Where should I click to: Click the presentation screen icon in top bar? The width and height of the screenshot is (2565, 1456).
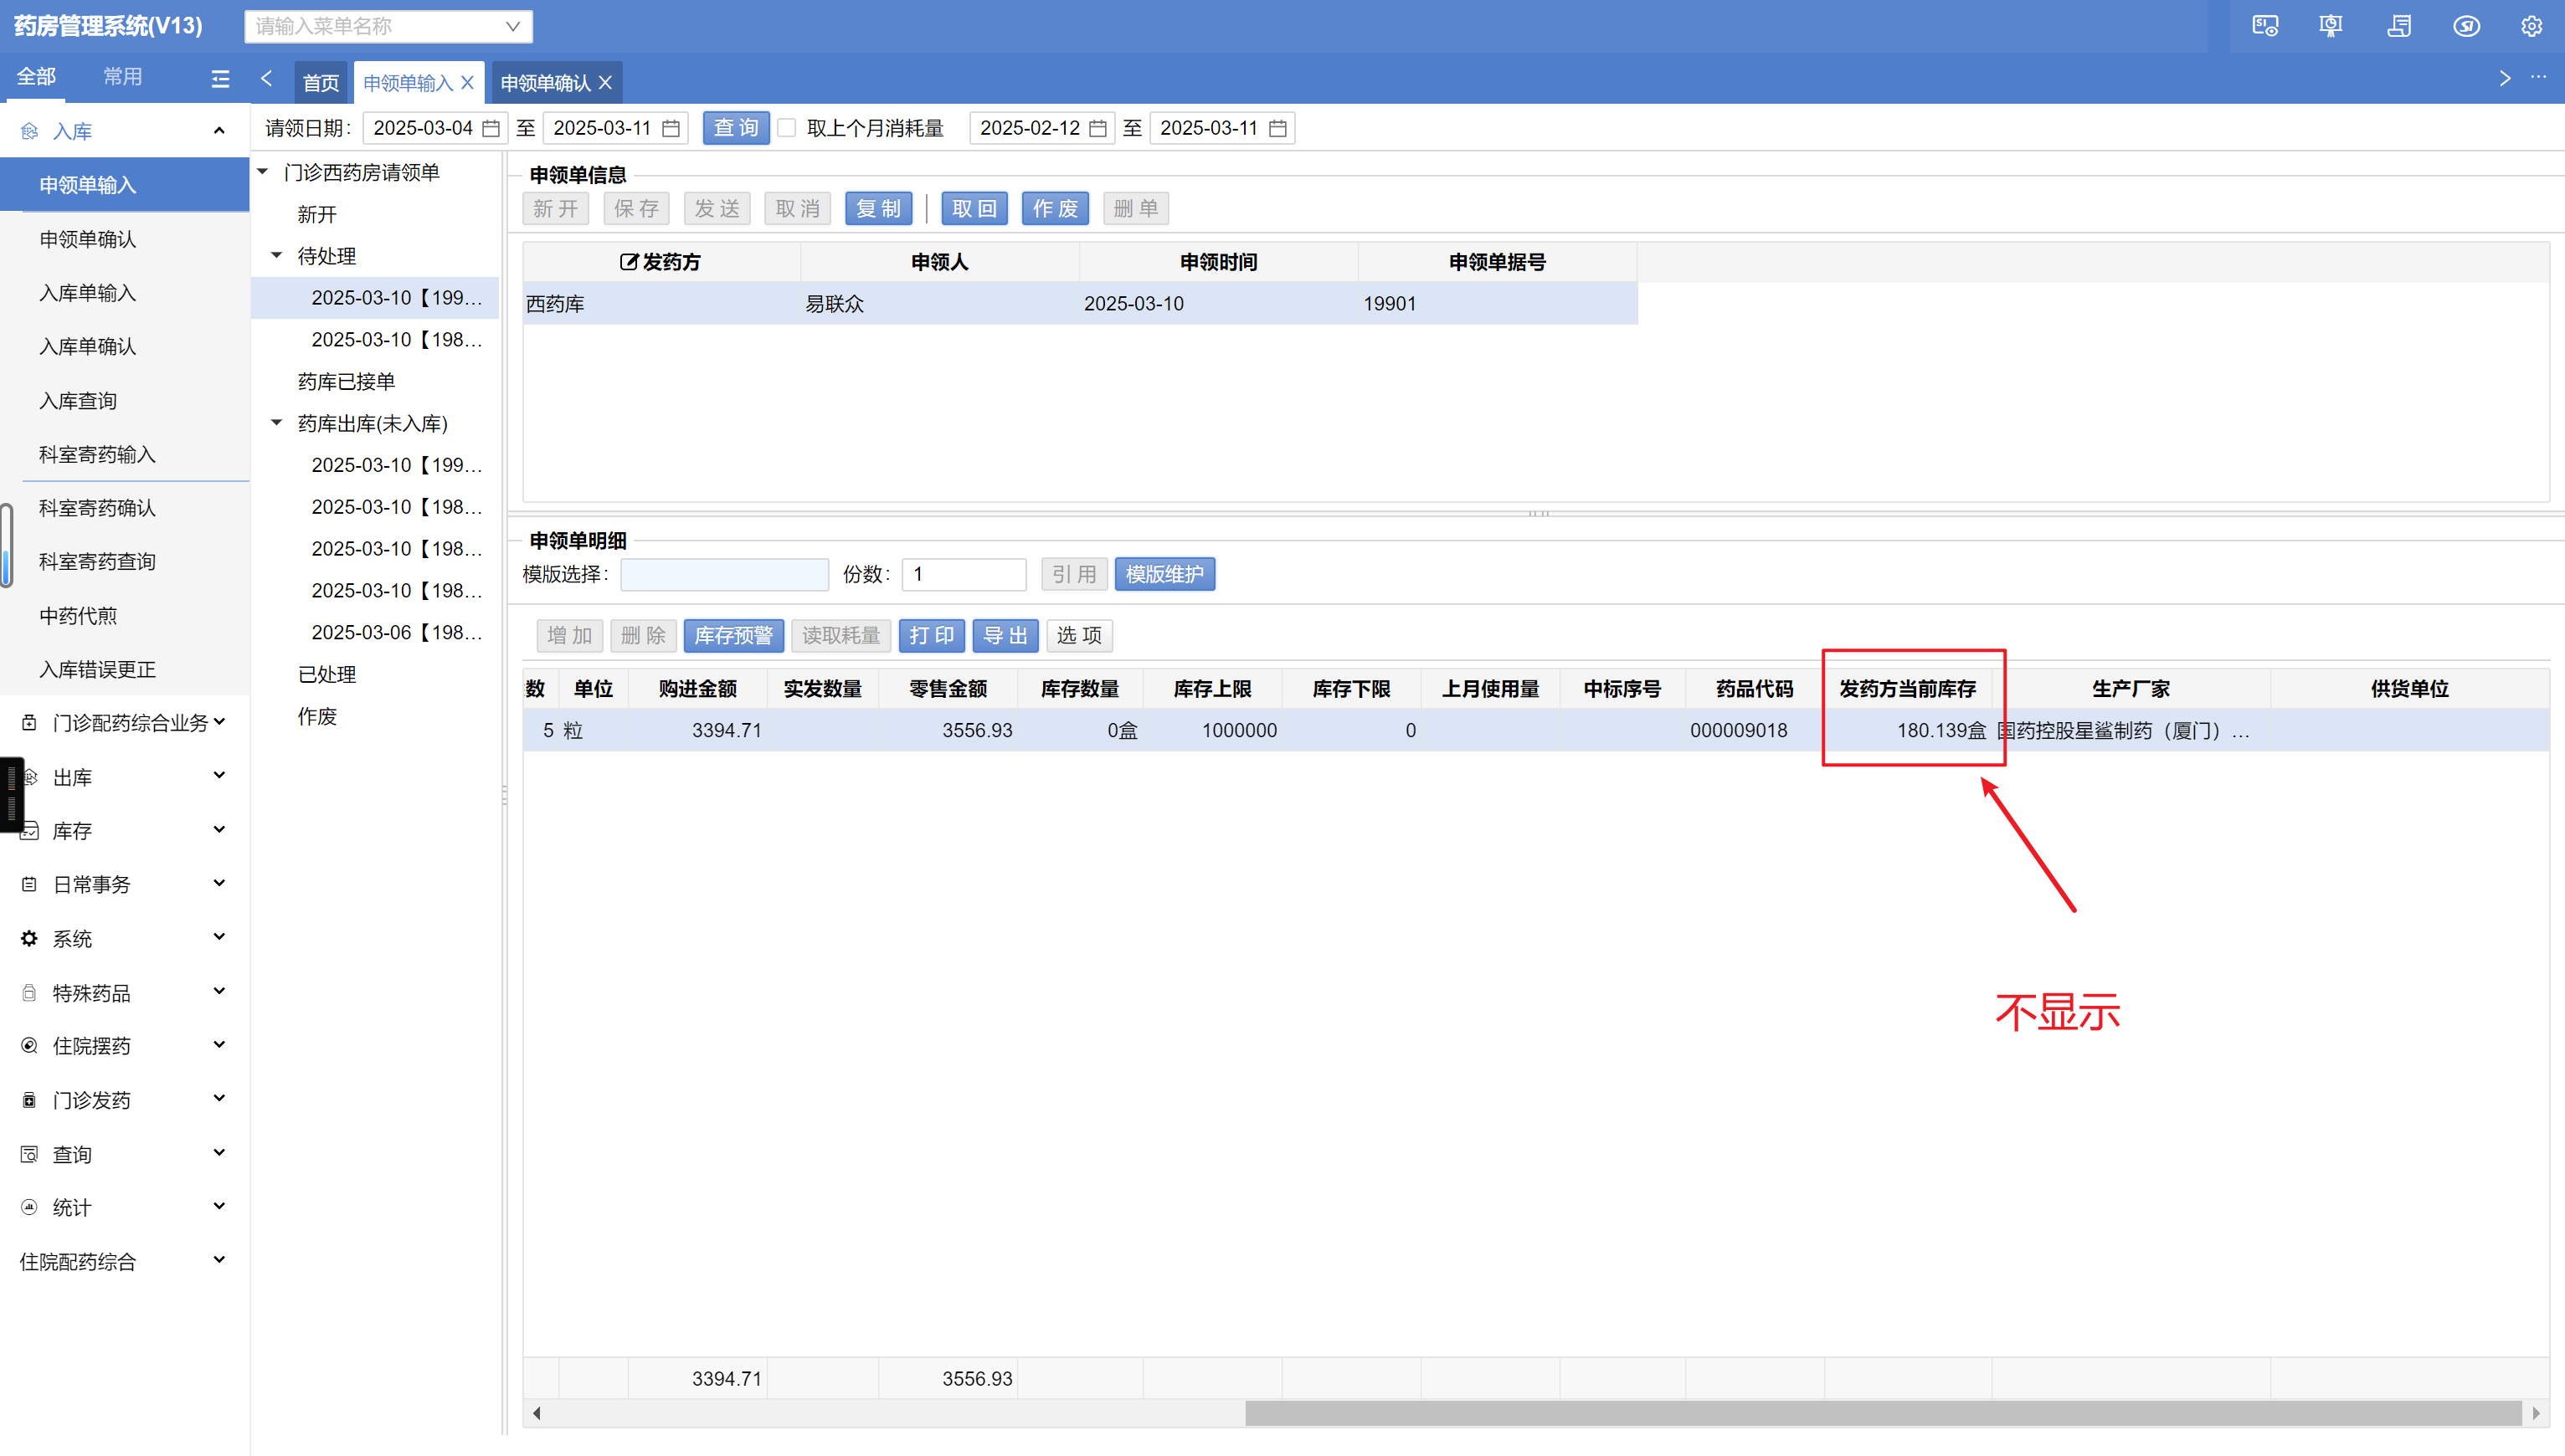click(2330, 26)
